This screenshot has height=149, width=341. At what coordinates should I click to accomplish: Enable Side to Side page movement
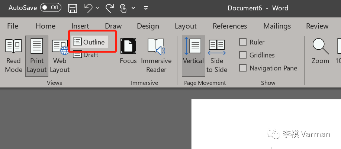click(x=216, y=56)
